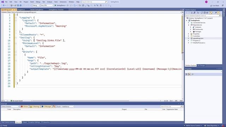Click Add to Source Control

point(193,126)
